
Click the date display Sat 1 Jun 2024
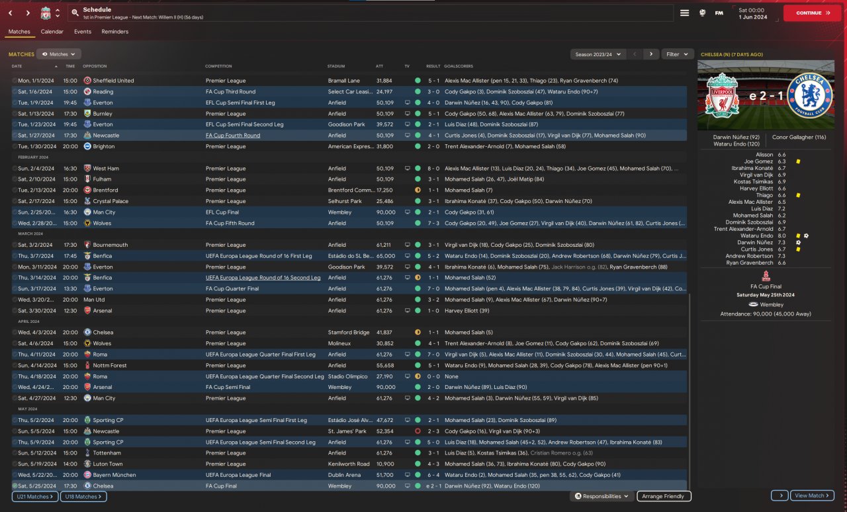[x=755, y=13]
